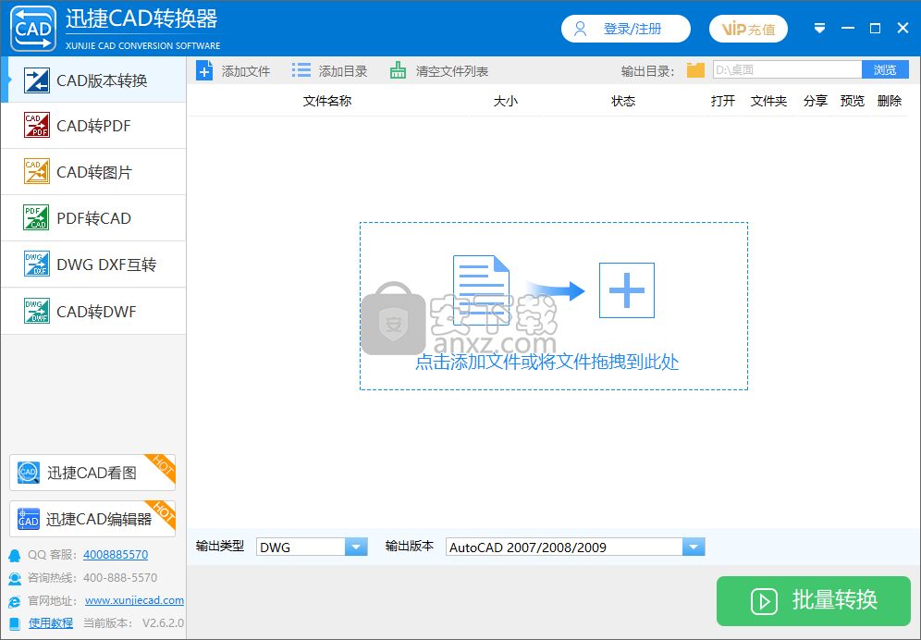Expand the 输出类型 DWG dropdown arrow

click(356, 548)
